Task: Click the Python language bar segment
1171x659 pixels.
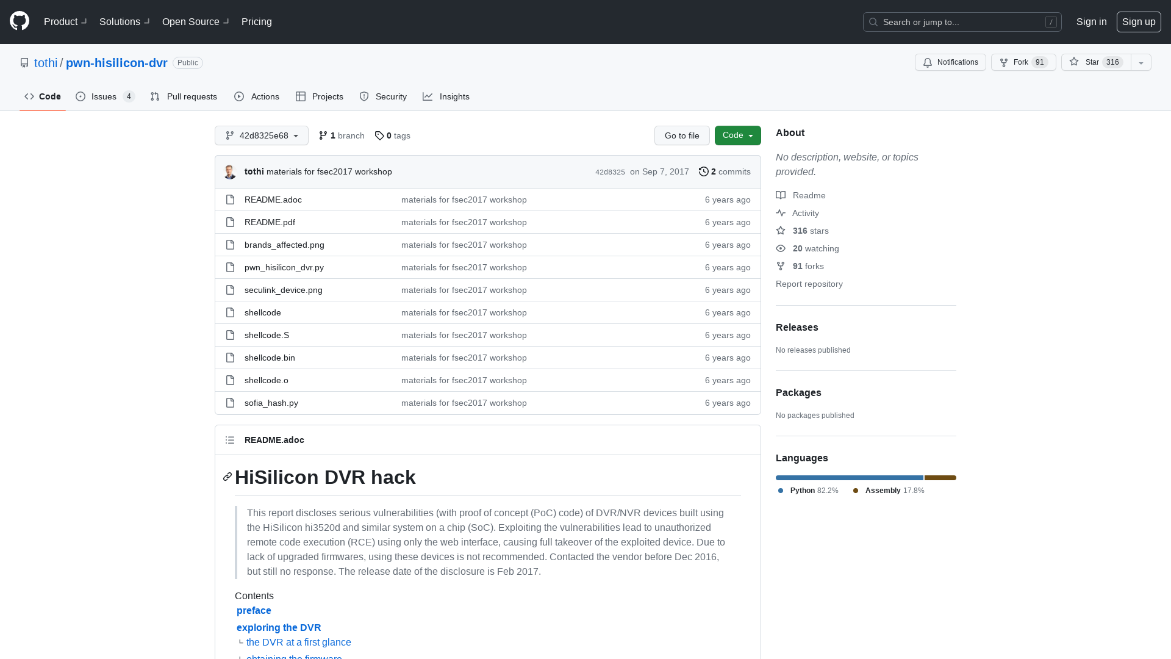Action: (850, 478)
